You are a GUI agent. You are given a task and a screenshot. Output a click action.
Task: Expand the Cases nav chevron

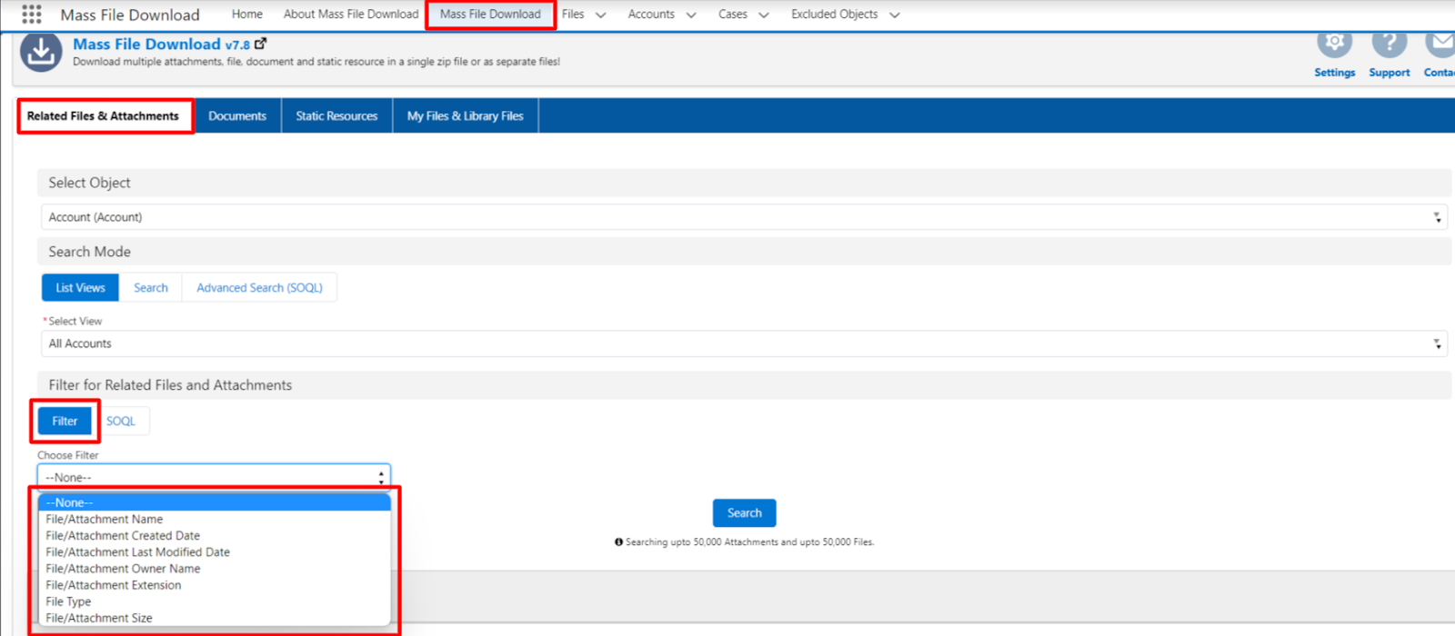click(764, 15)
